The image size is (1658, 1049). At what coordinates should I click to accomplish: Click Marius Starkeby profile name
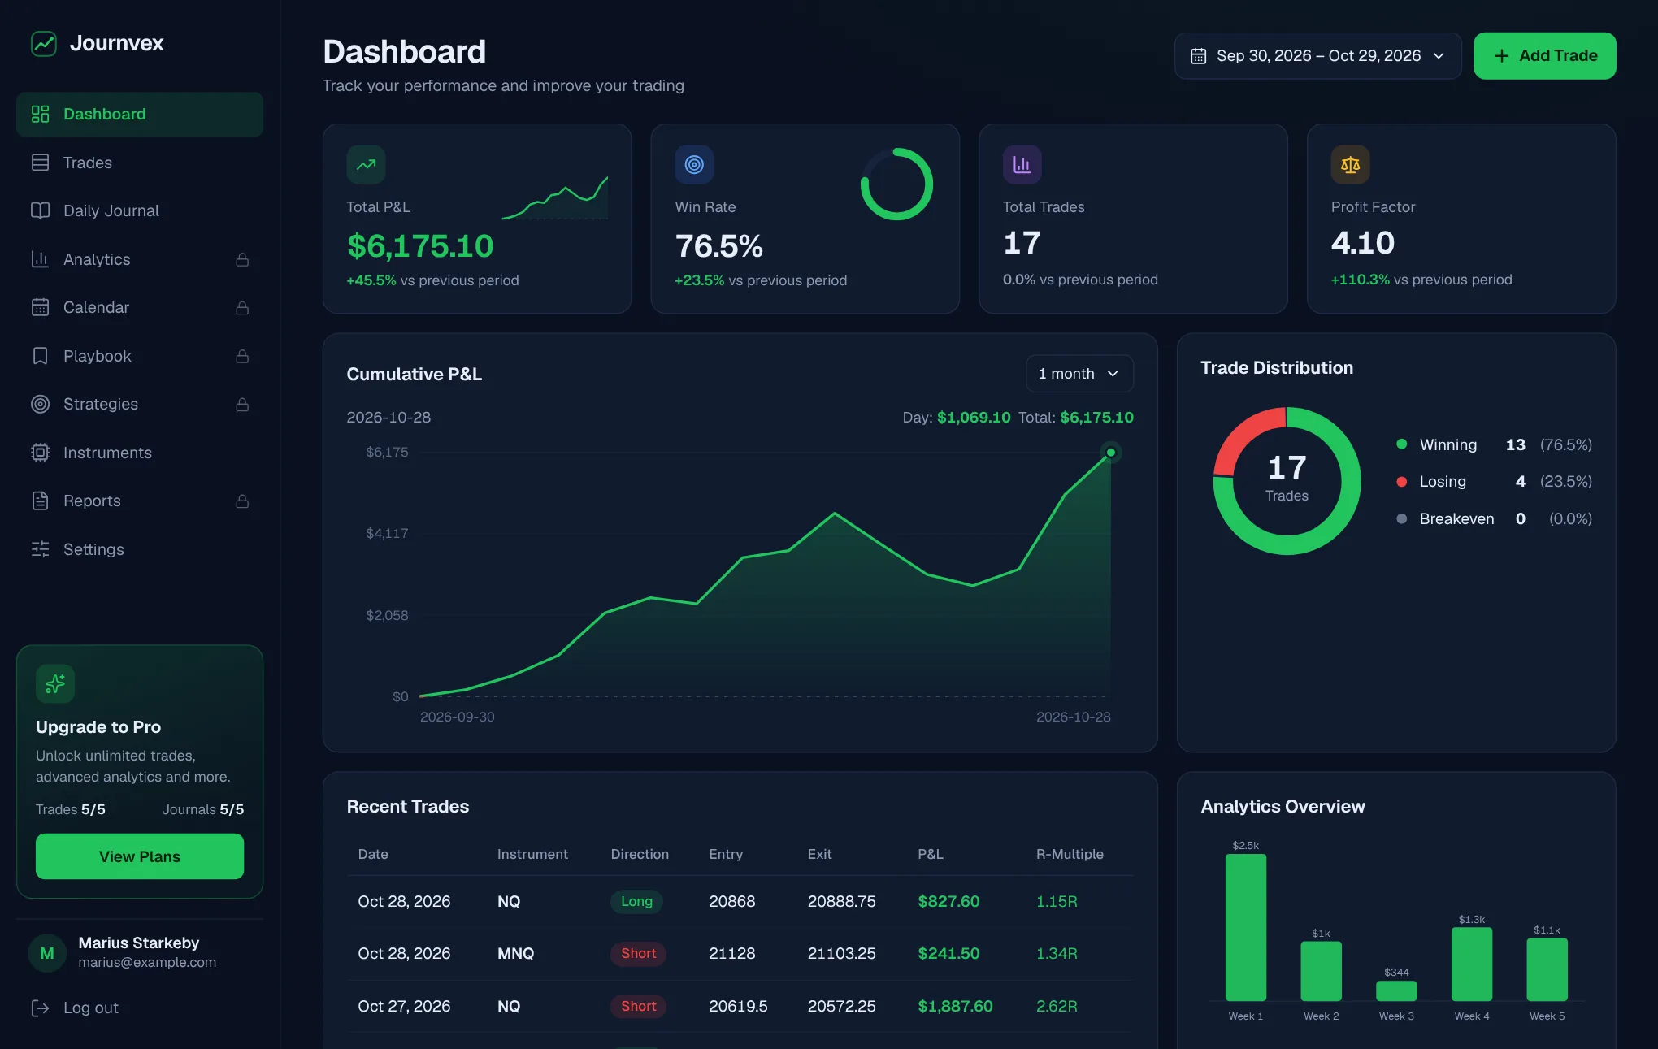click(x=139, y=943)
